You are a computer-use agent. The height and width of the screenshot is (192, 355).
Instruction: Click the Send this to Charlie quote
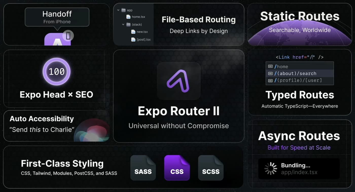pyautogui.click(x=42, y=129)
